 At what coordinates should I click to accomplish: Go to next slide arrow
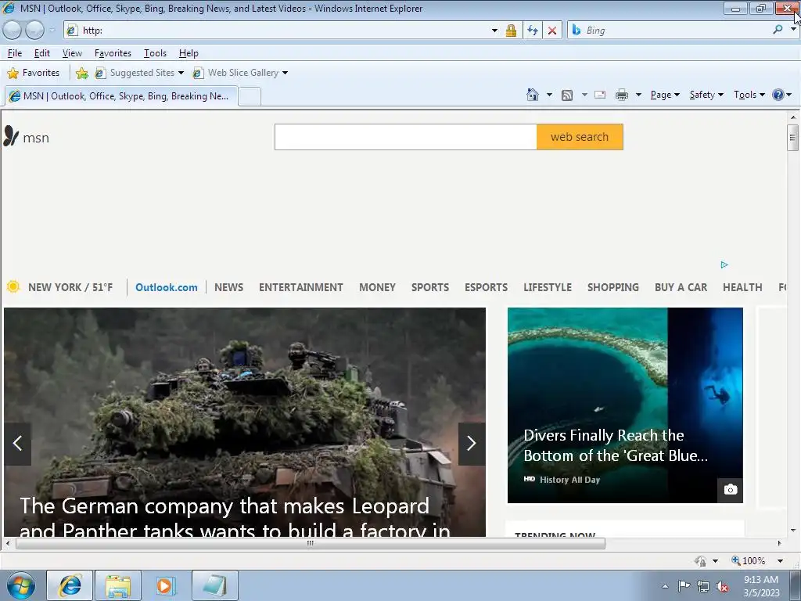[472, 444]
